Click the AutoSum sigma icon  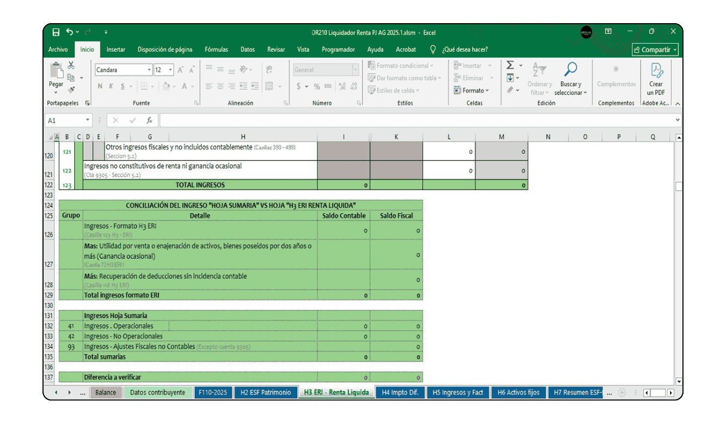click(x=510, y=66)
